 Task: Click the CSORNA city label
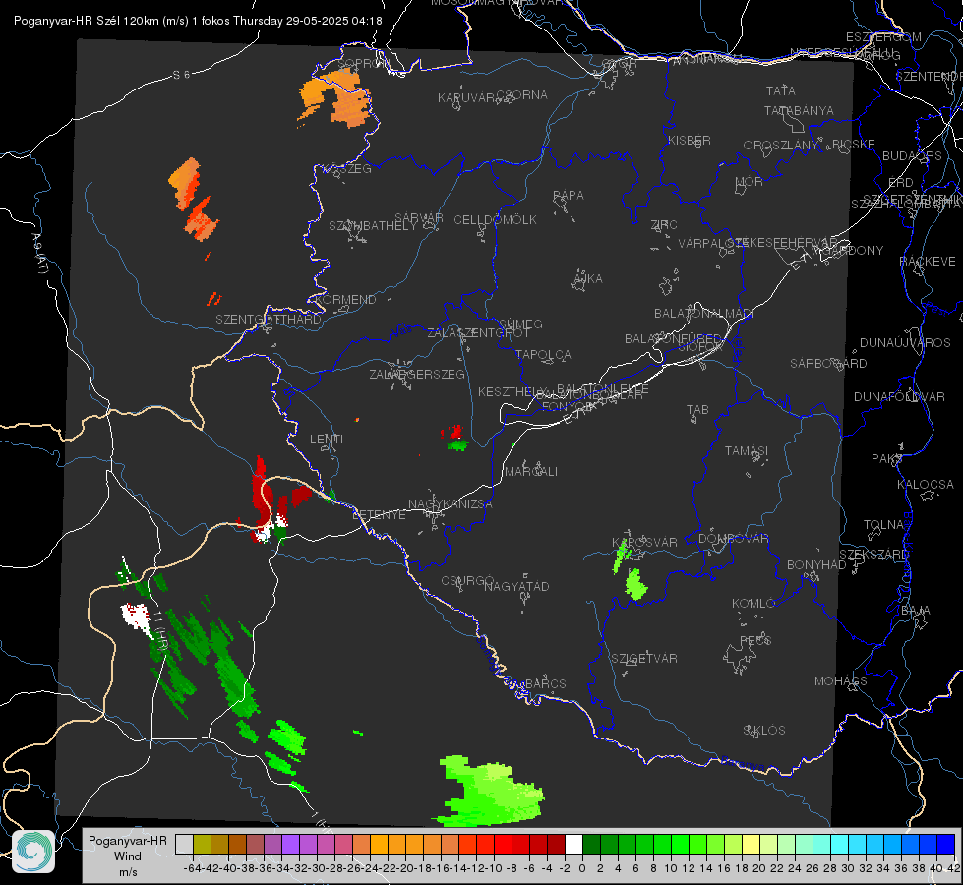click(522, 95)
